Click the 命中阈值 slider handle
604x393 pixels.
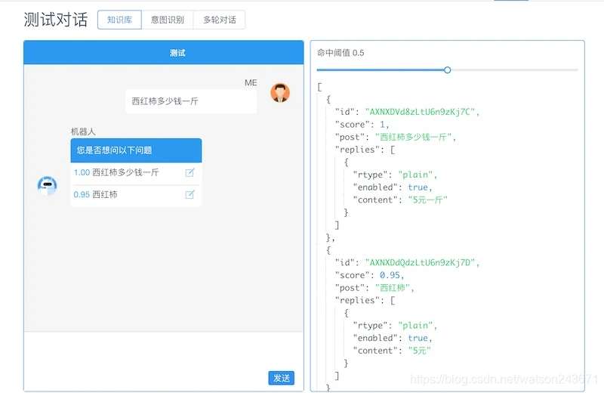[x=447, y=70]
